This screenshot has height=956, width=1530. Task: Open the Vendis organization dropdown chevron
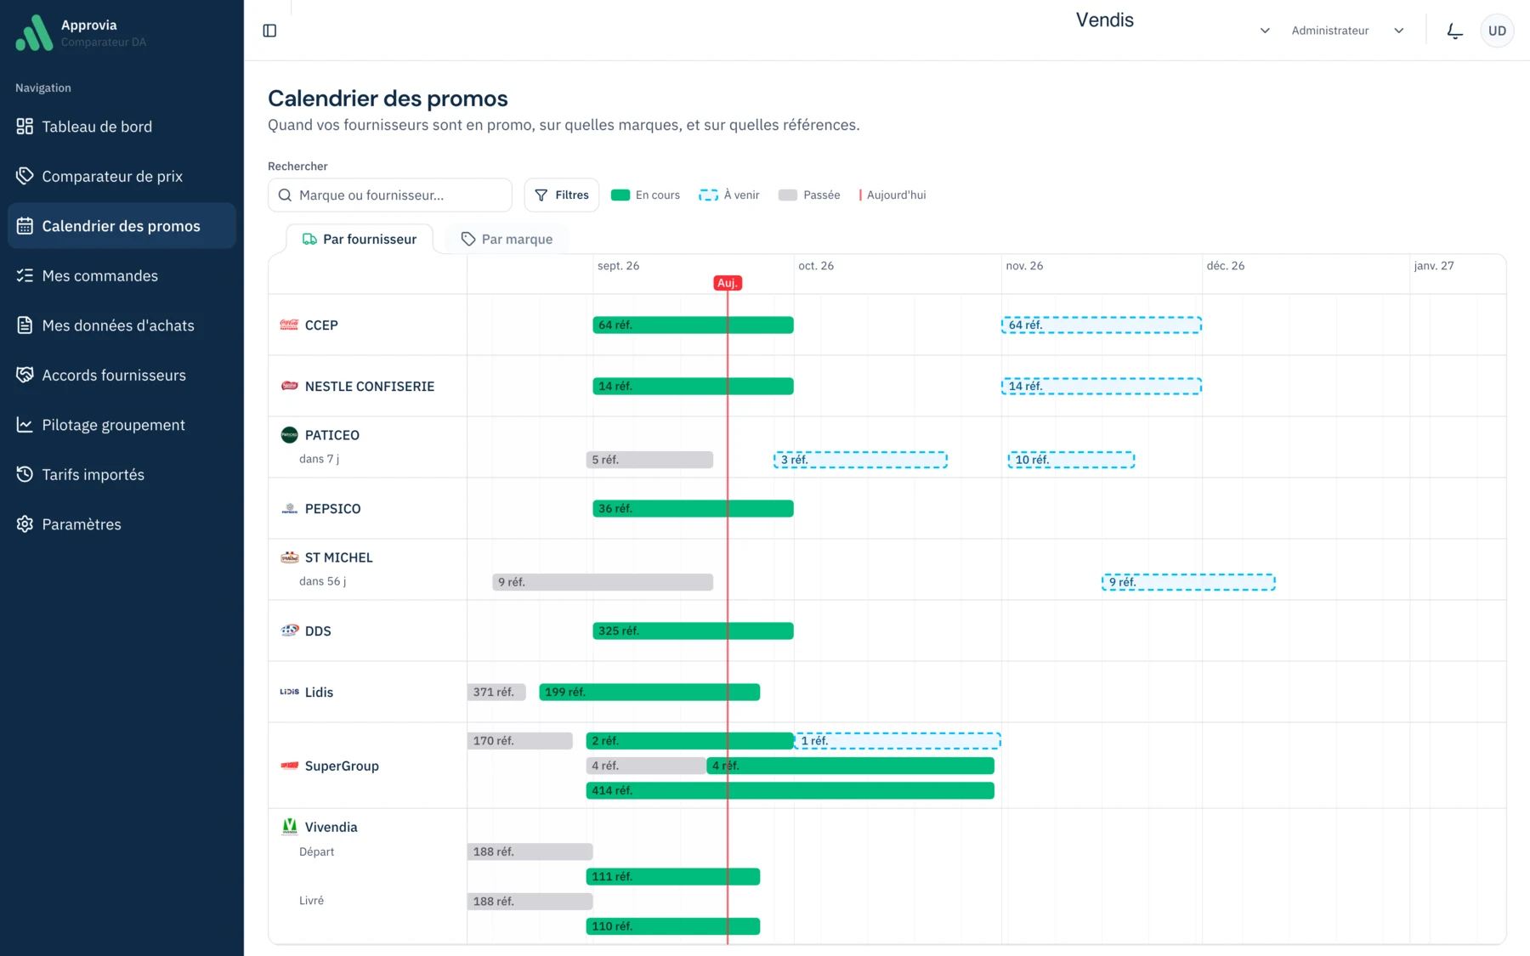pos(1265,31)
